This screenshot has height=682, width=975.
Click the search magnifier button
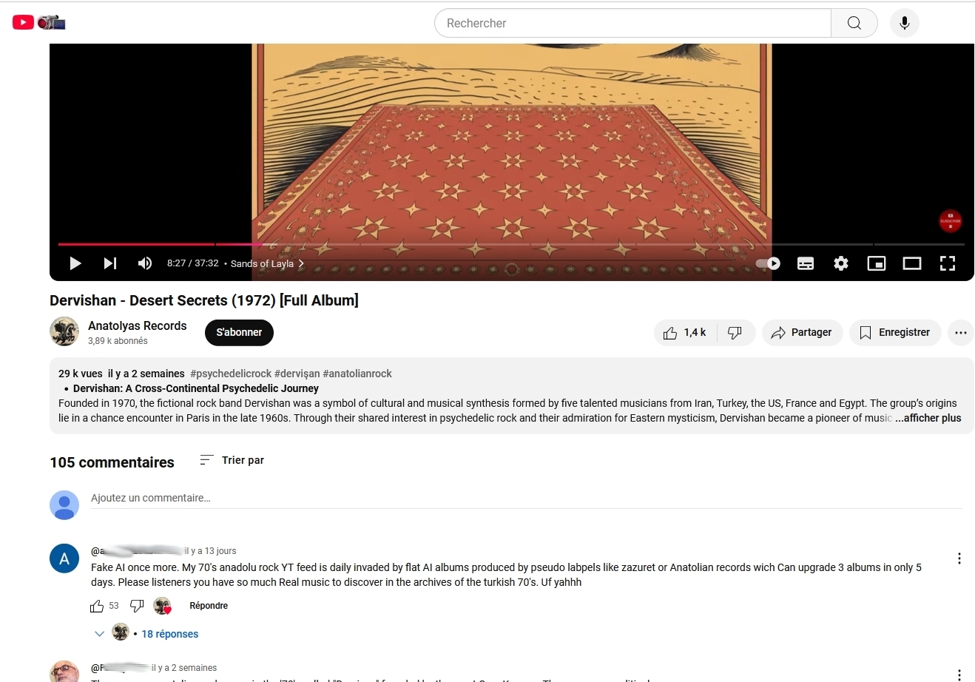coord(854,23)
